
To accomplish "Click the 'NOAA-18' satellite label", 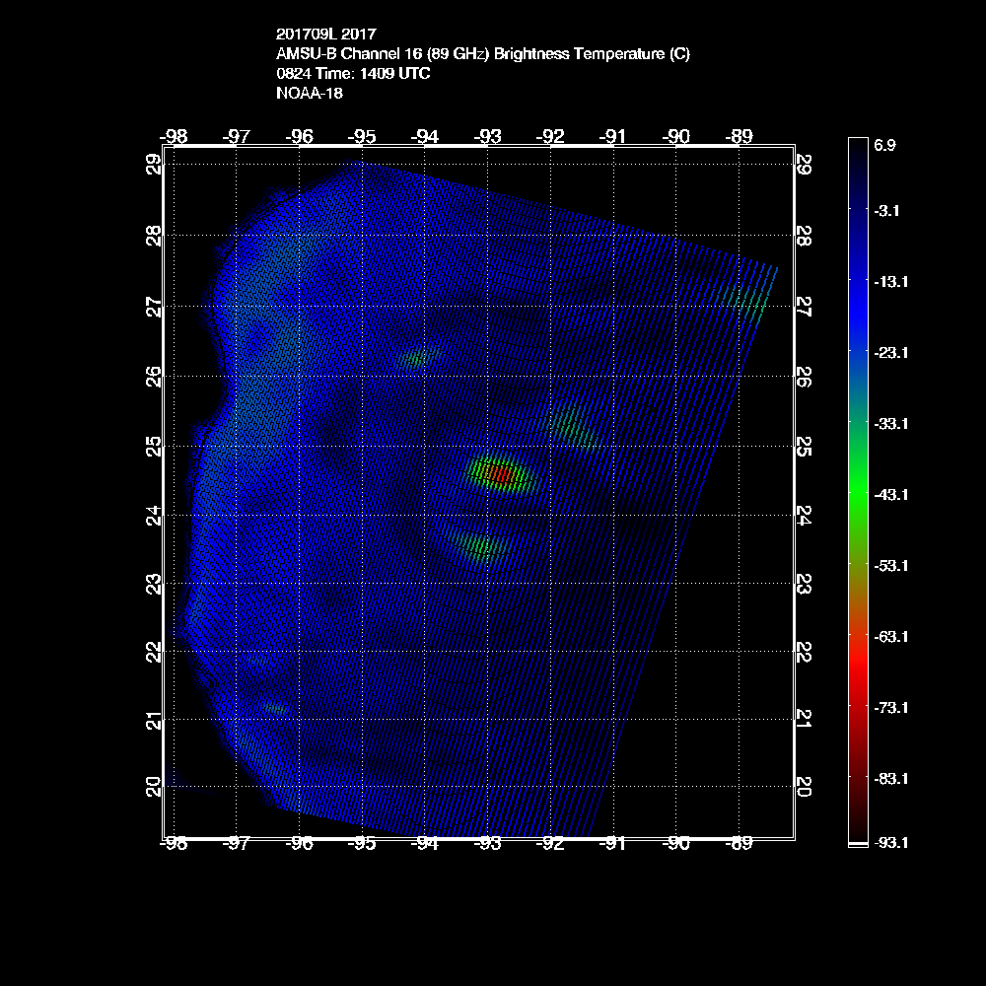I will [x=310, y=94].
